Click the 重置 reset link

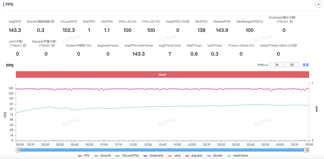click(306, 65)
